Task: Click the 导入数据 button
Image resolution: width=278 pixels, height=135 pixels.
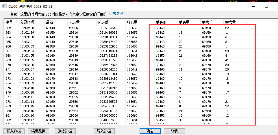Action: (103, 131)
